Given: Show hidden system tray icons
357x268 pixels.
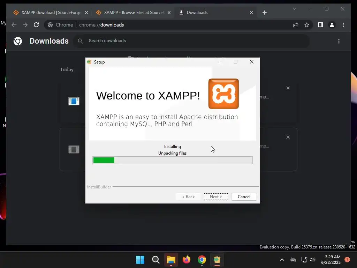Looking at the screenshot, I should (x=282, y=260).
